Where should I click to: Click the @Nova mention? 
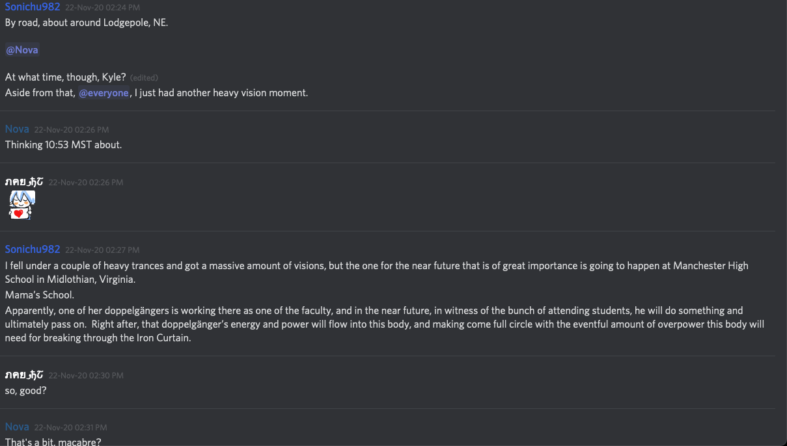[x=22, y=50]
